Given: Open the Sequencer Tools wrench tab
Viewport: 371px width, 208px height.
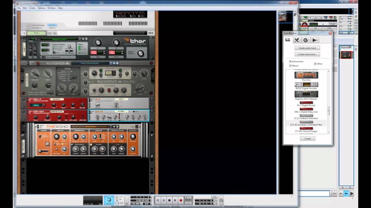Looking at the screenshot, I should pyautogui.click(x=297, y=40).
